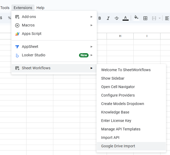Viewport: 170px width, 155px height.
Task: Click the horizontal align icon
Action: pyautogui.click(x=167, y=18)
